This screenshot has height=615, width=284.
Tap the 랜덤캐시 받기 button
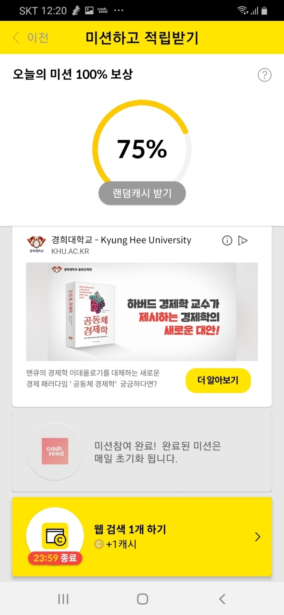click(142, 193)
